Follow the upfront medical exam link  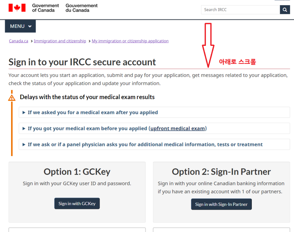coord(178,128)
